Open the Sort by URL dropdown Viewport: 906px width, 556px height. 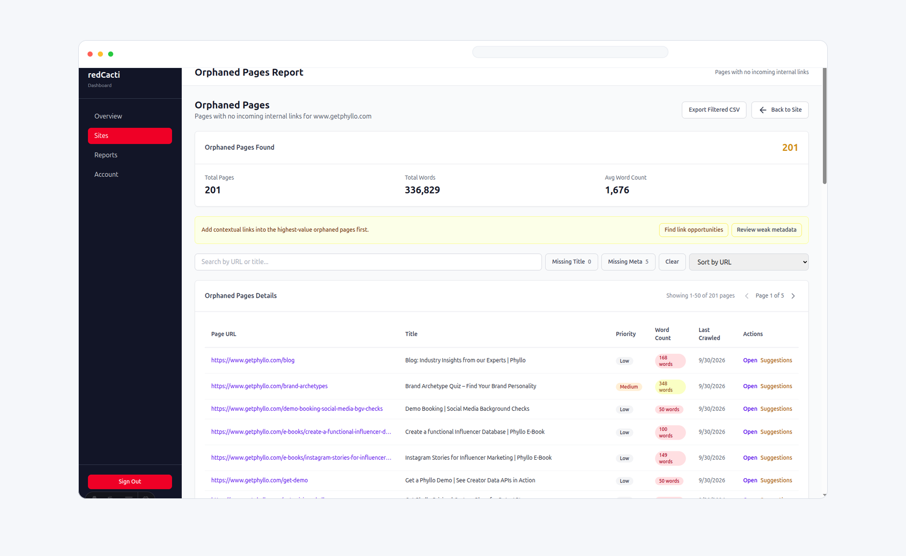tap(748, 262)
